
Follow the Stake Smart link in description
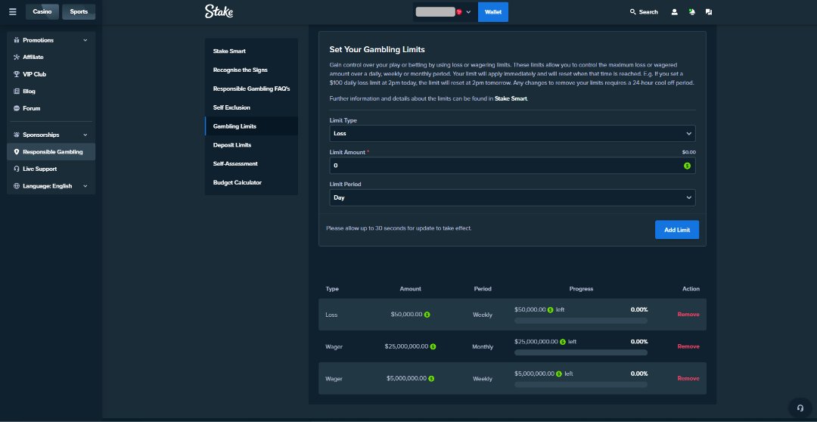(x=511, y=98)
